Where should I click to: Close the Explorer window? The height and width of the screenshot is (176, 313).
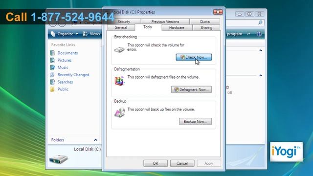259,14
